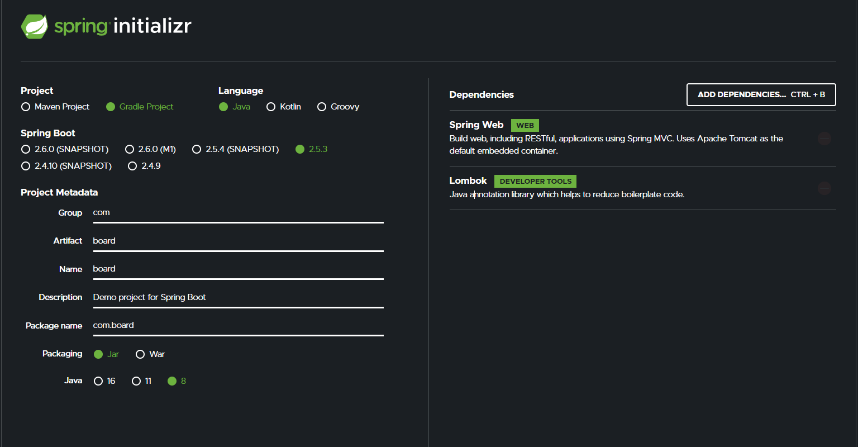
Task: Choose Java as the language
Action: [x=235, y=107]
